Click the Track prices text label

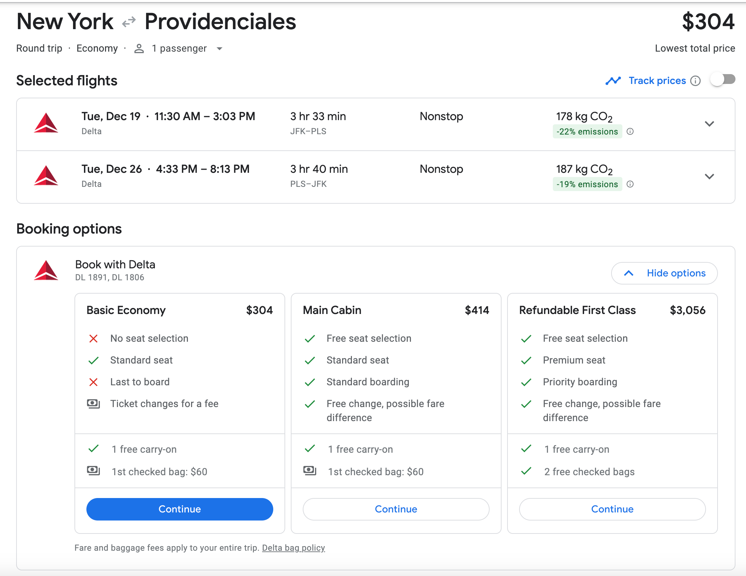coord(657,81)
